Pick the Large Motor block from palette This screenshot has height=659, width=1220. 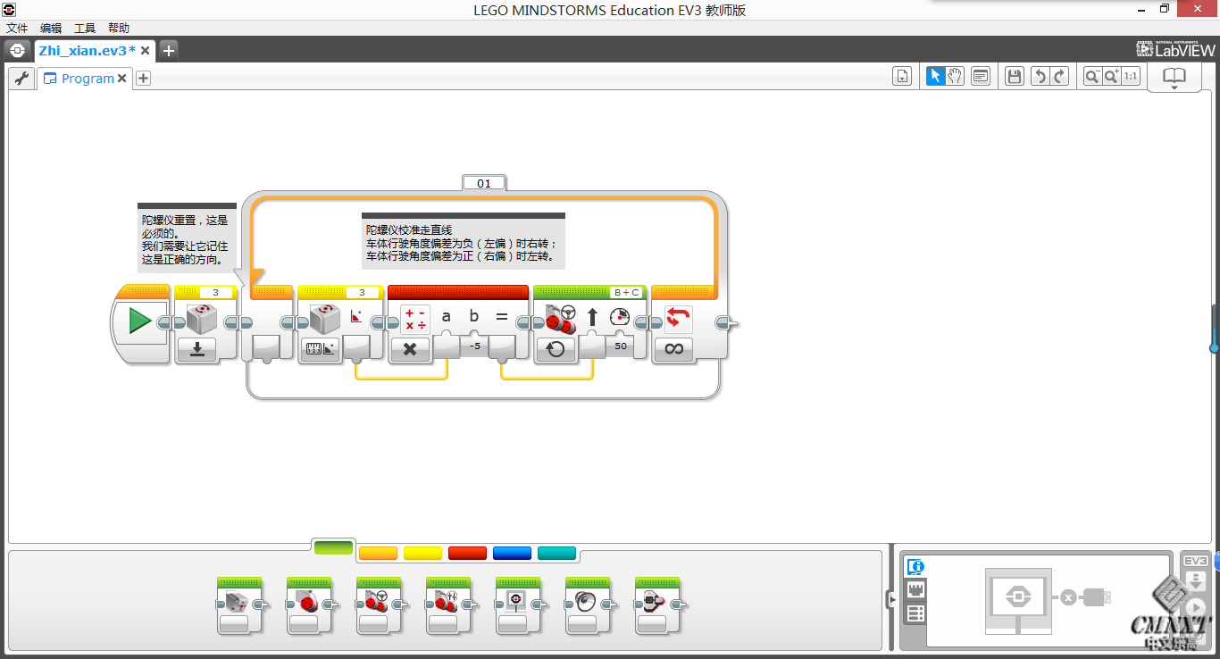[309, 605]
